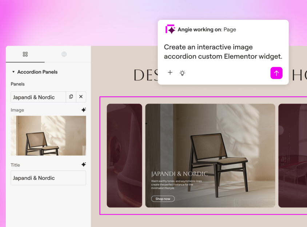
Task: Open the globe tab in the panel
Action: pyautogui.click(x=64, y=54)
